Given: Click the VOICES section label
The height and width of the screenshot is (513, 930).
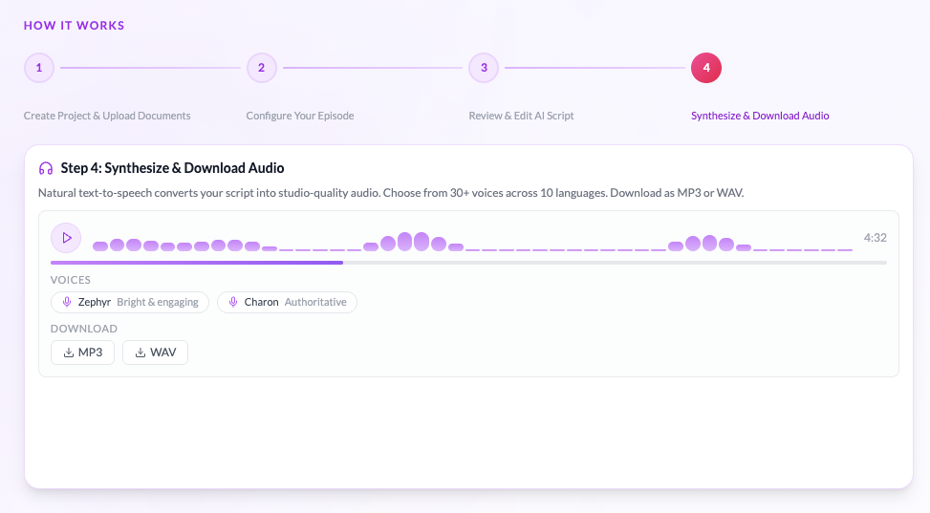Looking at the screenshot, I should [71, 280].
